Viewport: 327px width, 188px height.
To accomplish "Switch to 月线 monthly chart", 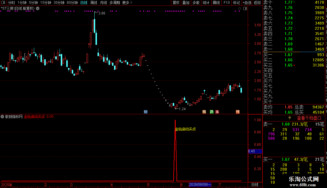I will [x=103, y=3].
